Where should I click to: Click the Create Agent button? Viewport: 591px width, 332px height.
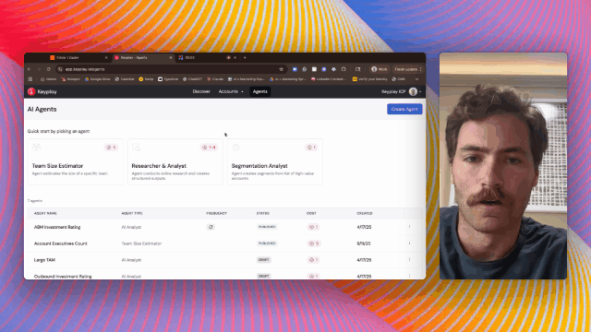[404, 109]
